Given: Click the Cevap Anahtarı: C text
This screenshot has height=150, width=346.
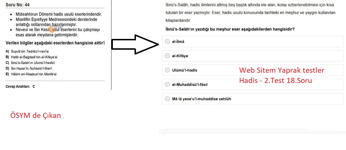Looking at the screenshot, I should (20, 87).
